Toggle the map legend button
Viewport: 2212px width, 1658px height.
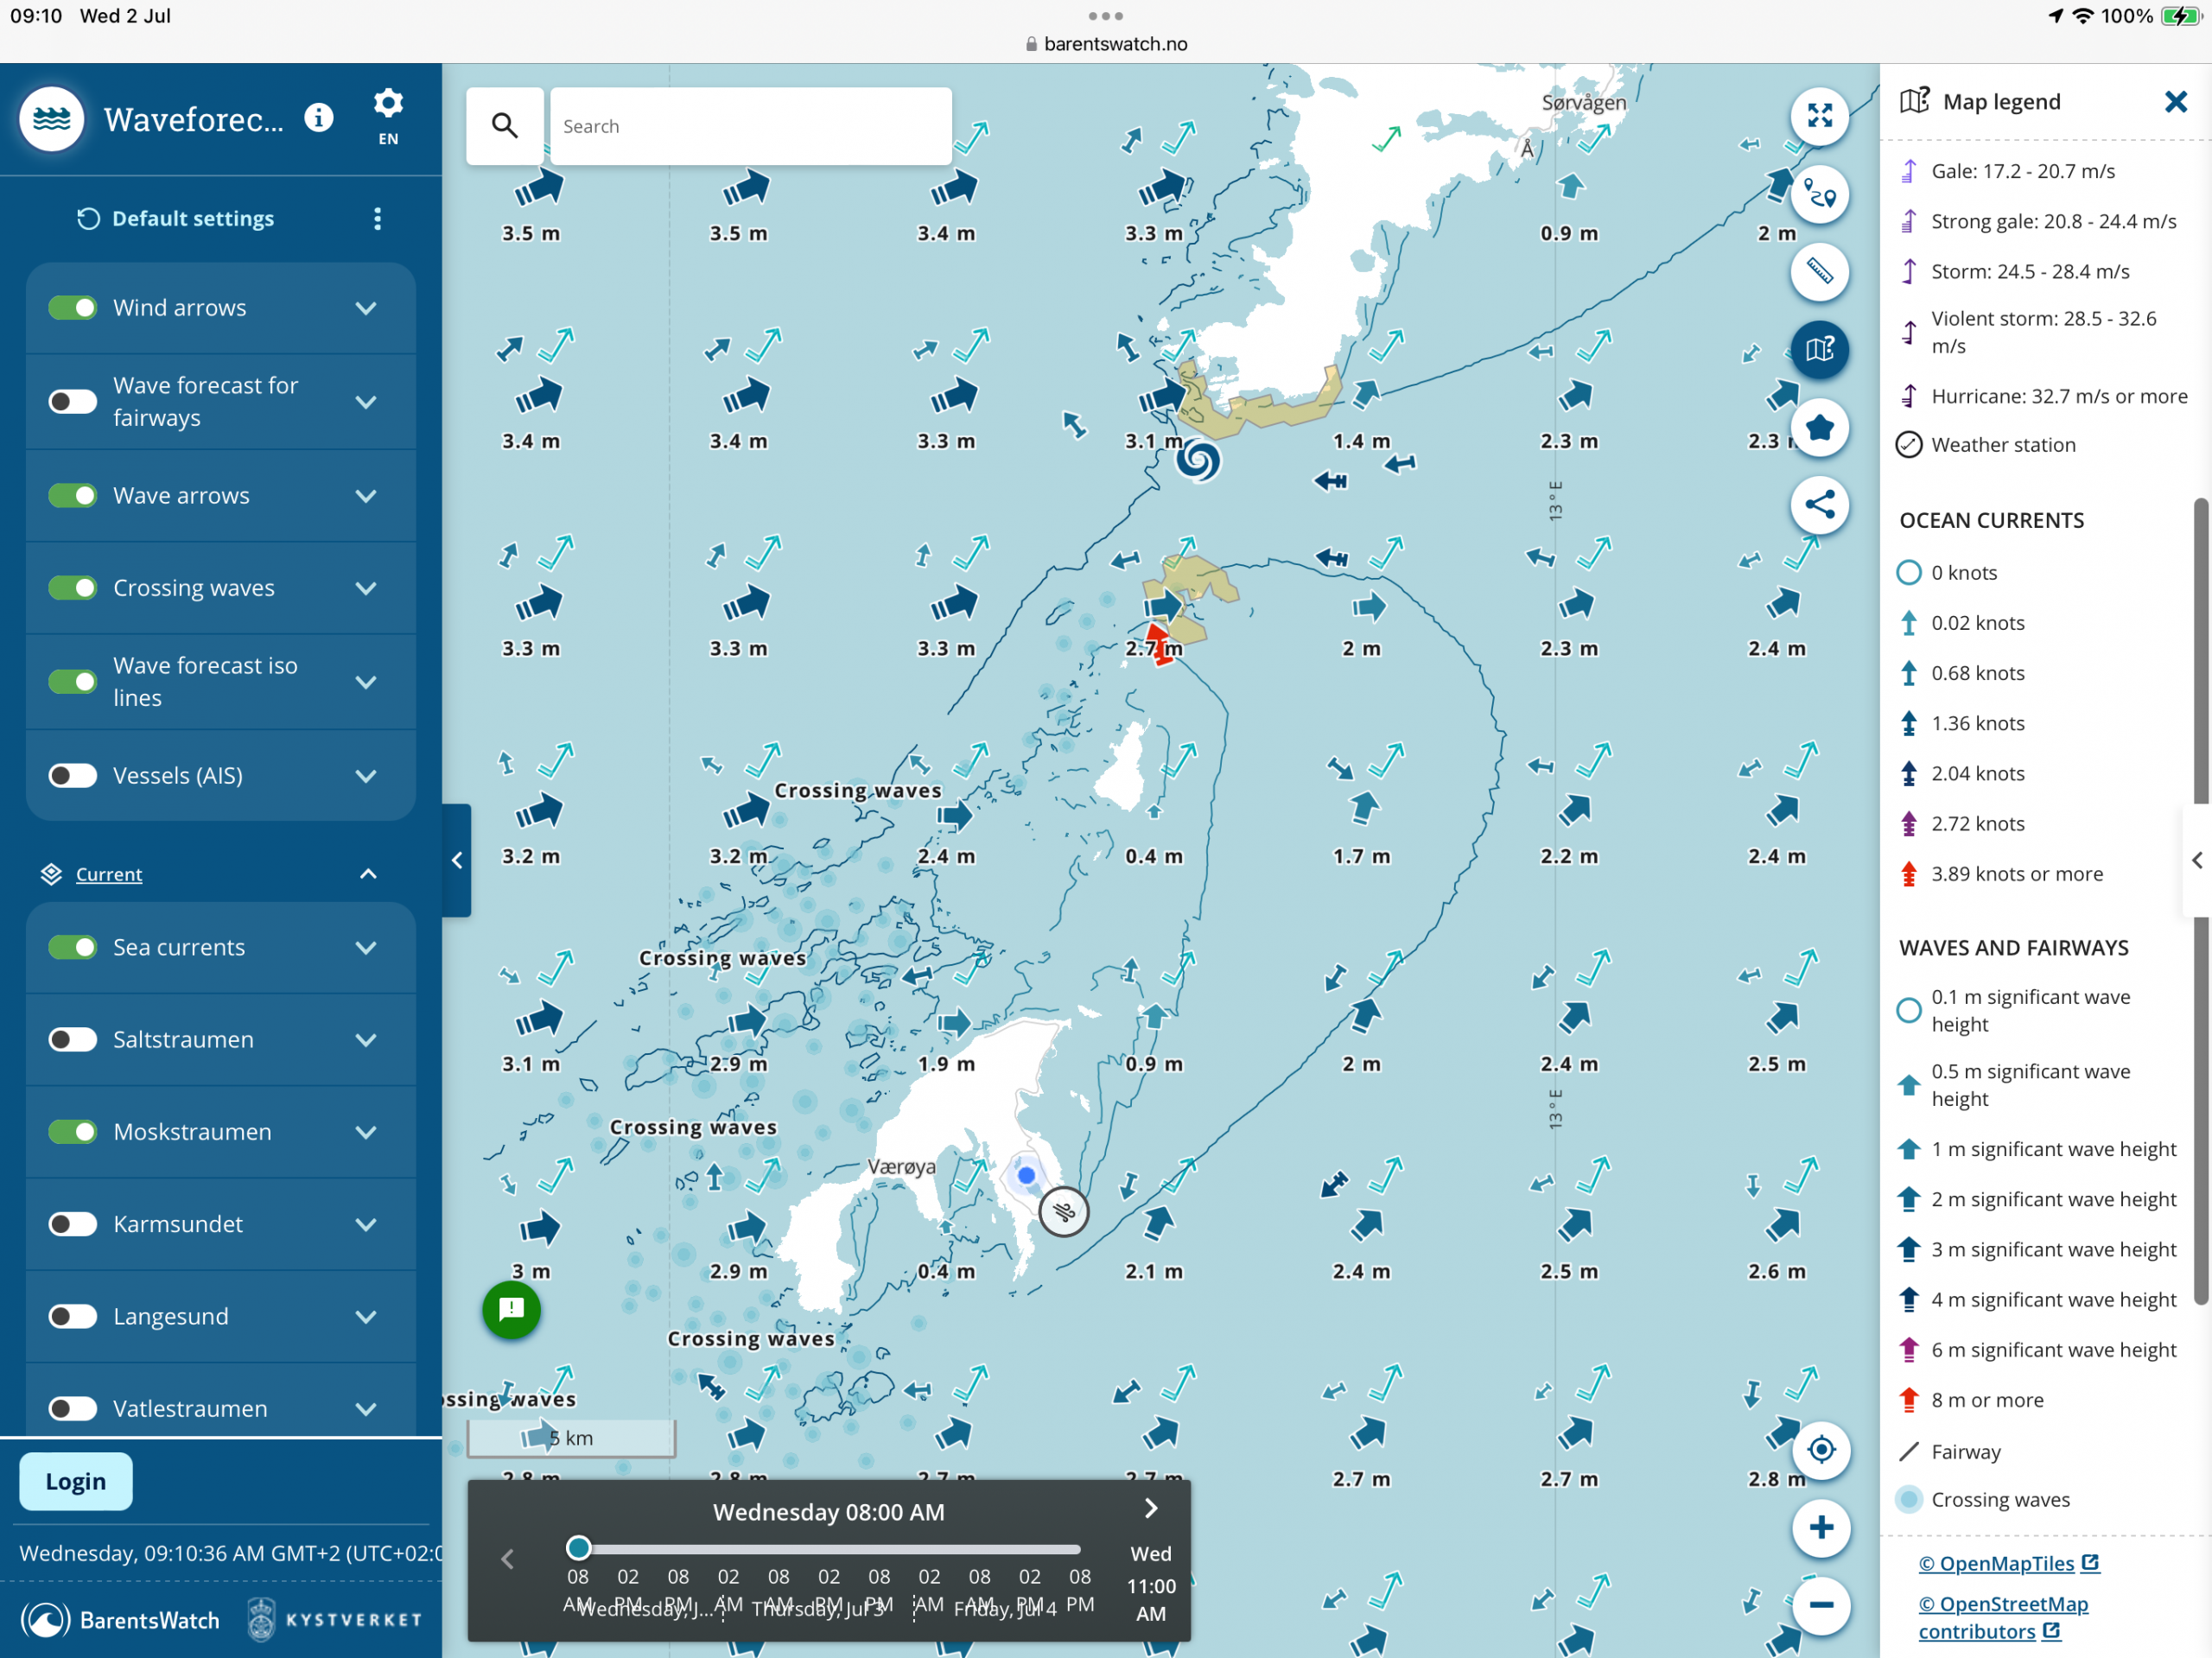coord(1819,349)
